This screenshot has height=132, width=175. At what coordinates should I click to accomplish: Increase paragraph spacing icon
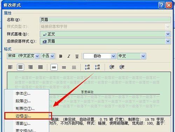coord(87,67)
